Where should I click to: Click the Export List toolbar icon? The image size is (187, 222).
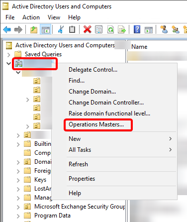point(122,29)
